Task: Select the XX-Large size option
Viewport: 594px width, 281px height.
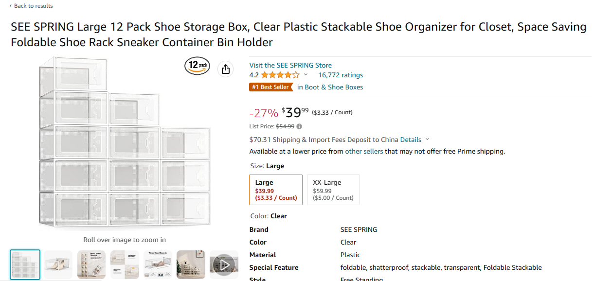Action: click(x=333, y=190)
